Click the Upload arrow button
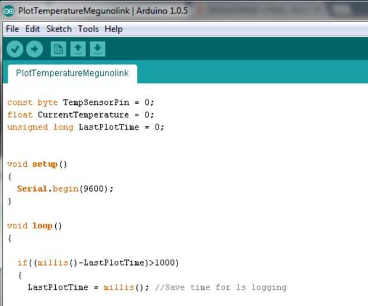 click(34, 49)
